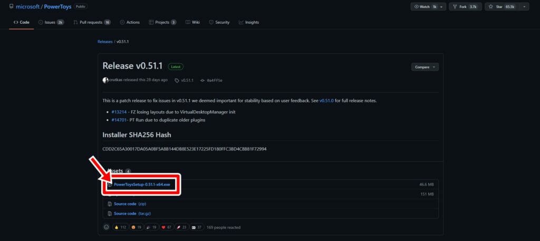This screenshot has height=241, width=540.
Task: Click the zip file icon beside Source code (zip)
Action: click(110, 204)
